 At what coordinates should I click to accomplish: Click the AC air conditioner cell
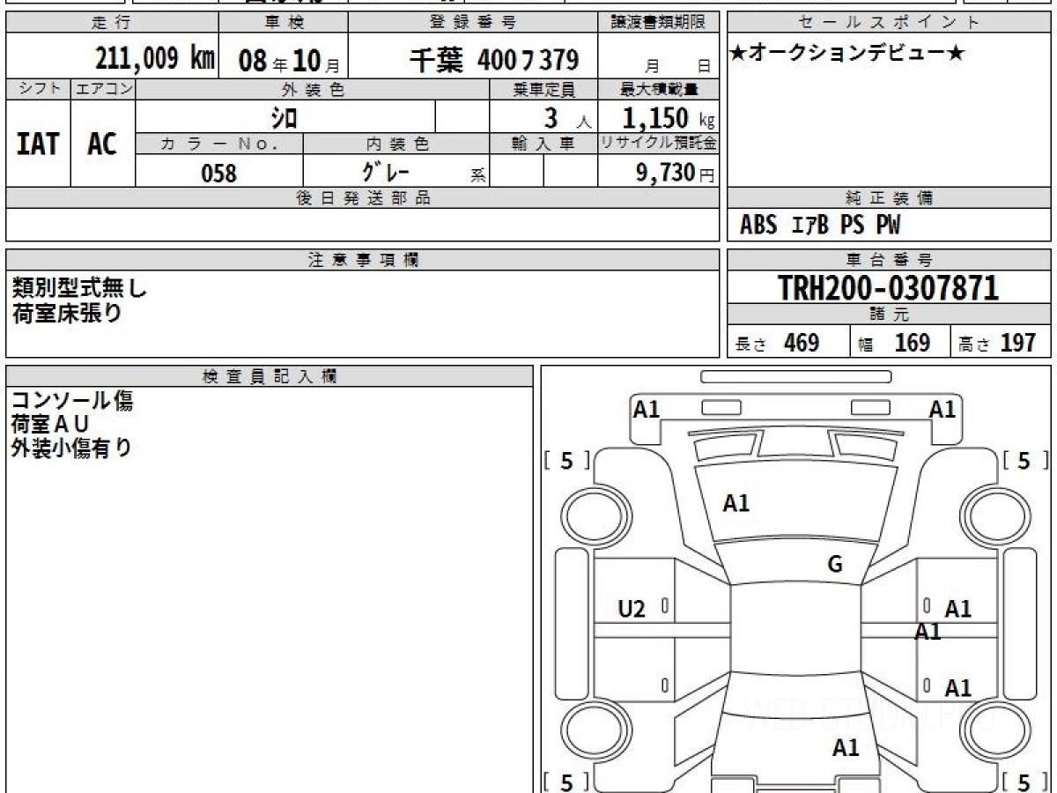click(102, 145)
